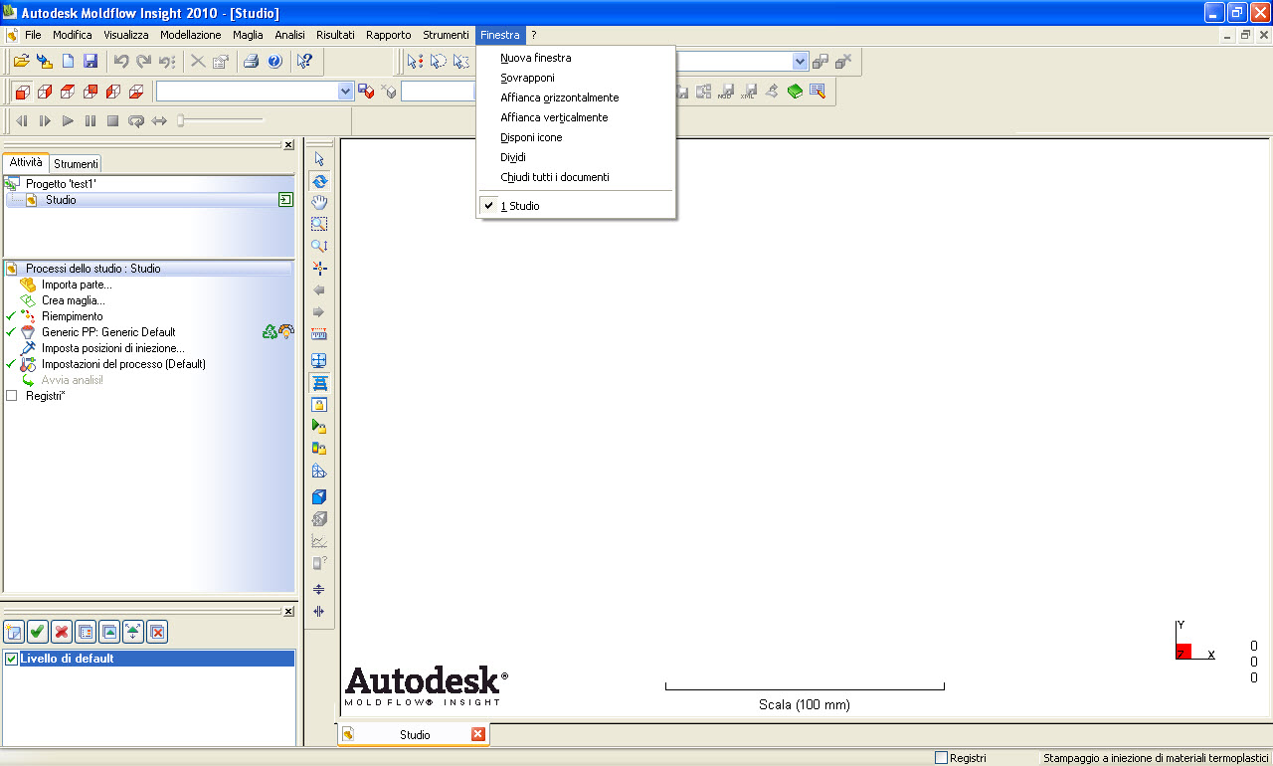Select the arrow Select tool in viewer toolbar
This screenshot has height=766, width=1273.
[319, 159]
